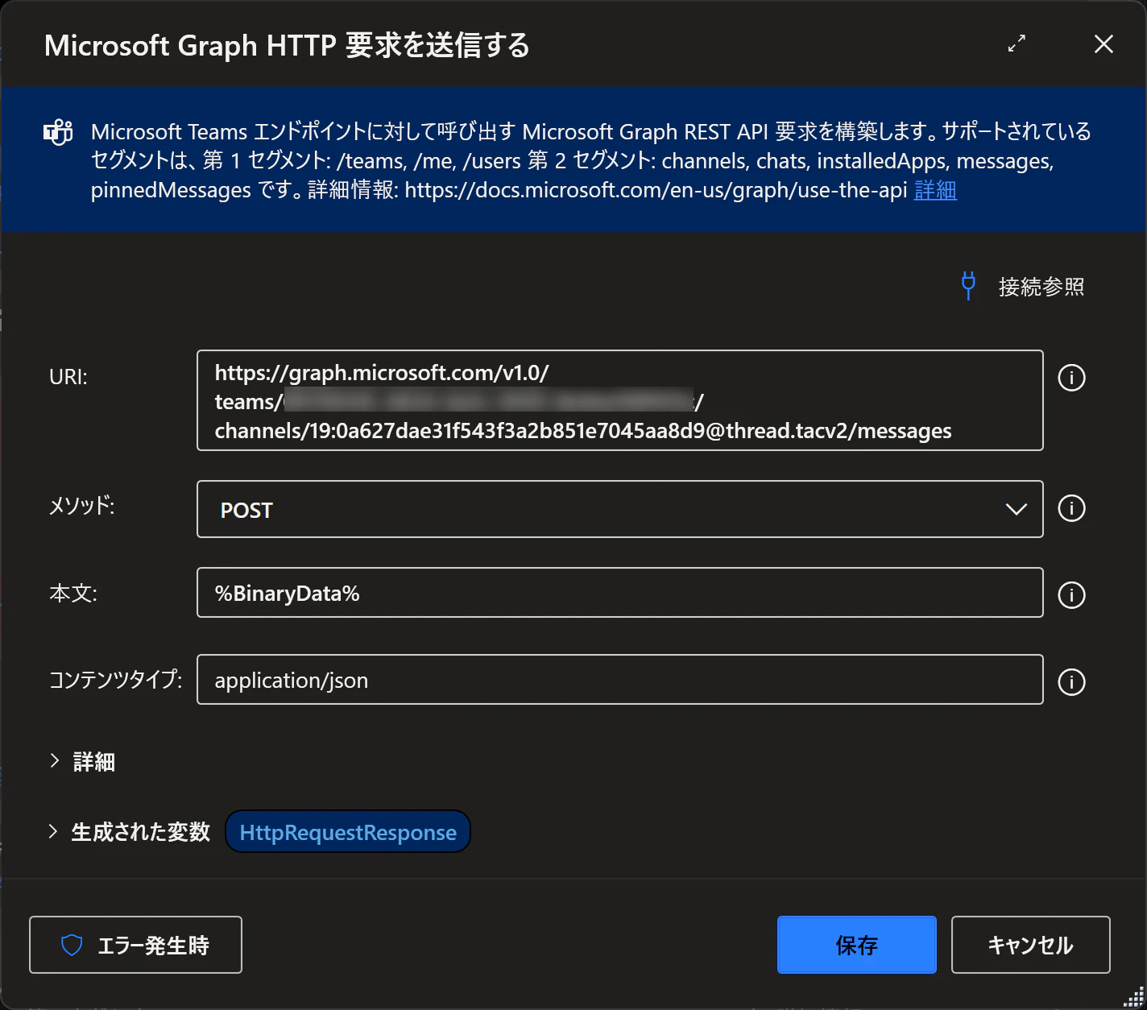Open the 詳細 documentation link
This screenshot has height=1010, width=1147.
click(935, 190)
